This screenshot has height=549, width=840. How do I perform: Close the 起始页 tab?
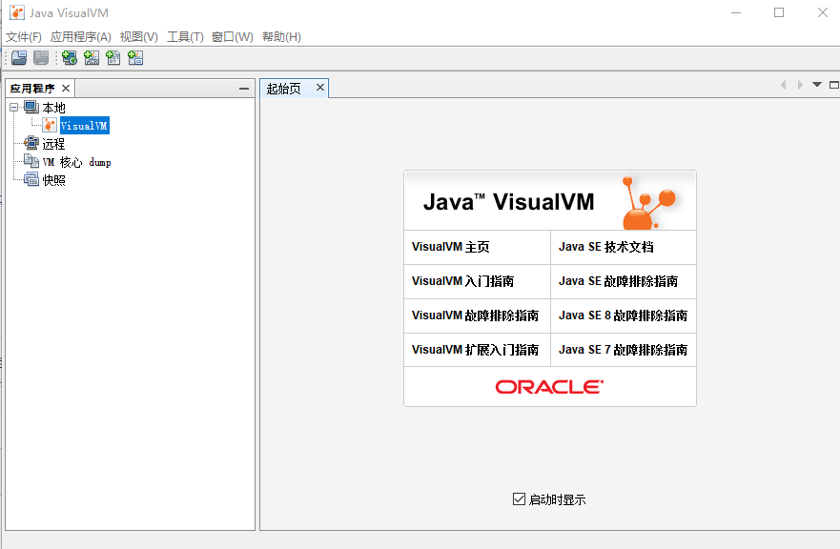319,88
